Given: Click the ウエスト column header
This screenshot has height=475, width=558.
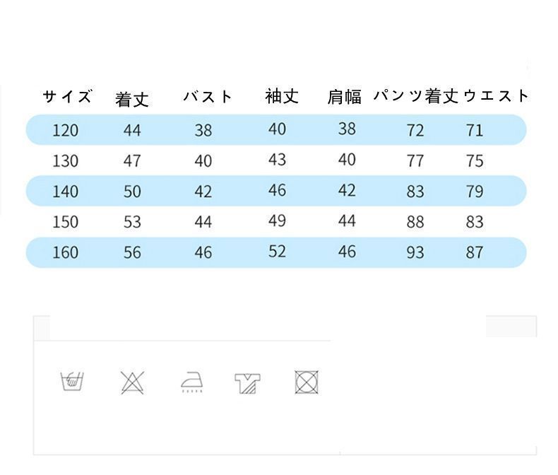Looking at the screenshot, I should [496, 96].
